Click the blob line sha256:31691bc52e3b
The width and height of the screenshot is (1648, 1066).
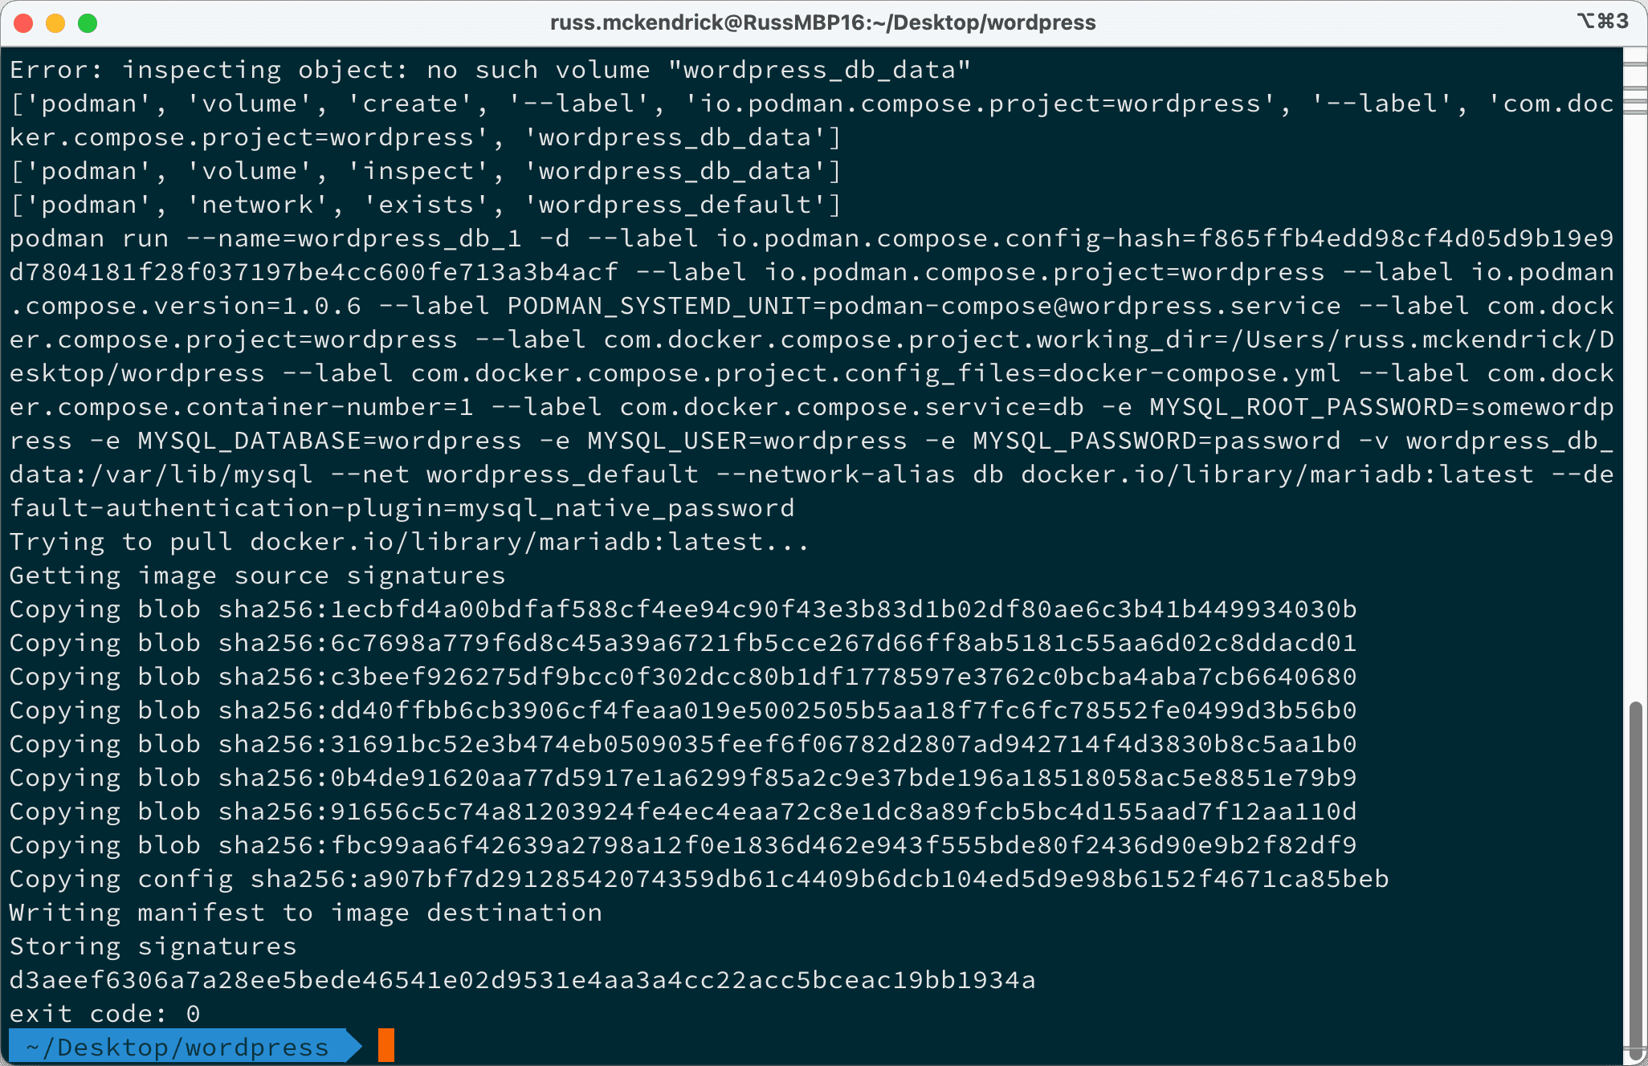point(683,743)
